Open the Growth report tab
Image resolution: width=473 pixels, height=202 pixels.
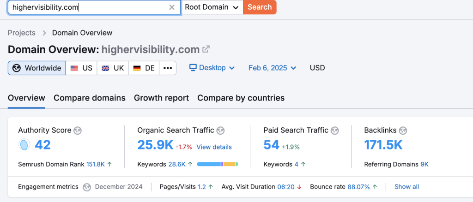[x=161, y=98]
